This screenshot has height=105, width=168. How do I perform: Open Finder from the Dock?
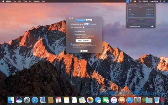pyautogui.click(x=11, y=100)
